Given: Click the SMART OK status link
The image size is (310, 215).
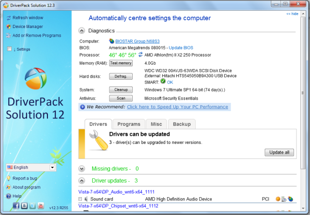Looking at the screenshot, I should pos(170,82).
